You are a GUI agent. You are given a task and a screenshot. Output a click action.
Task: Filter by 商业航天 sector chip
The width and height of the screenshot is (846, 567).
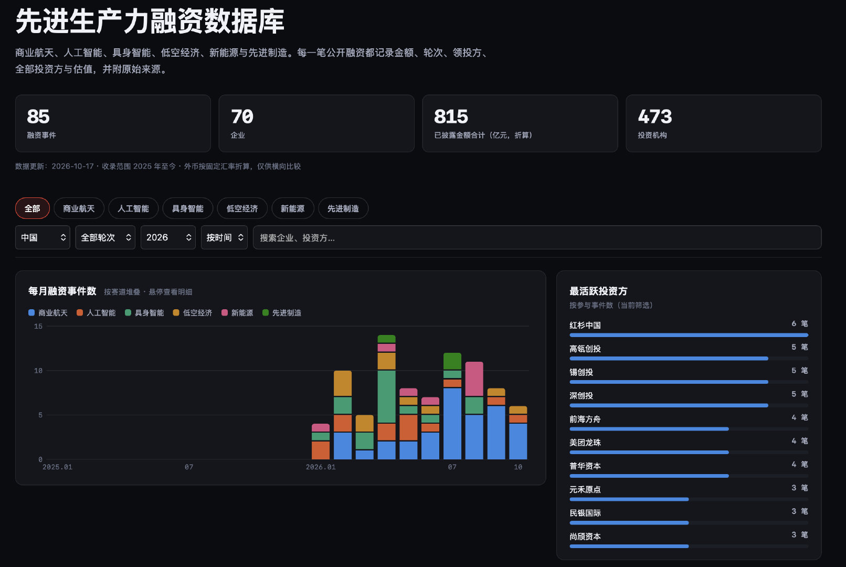coord(79,208)
